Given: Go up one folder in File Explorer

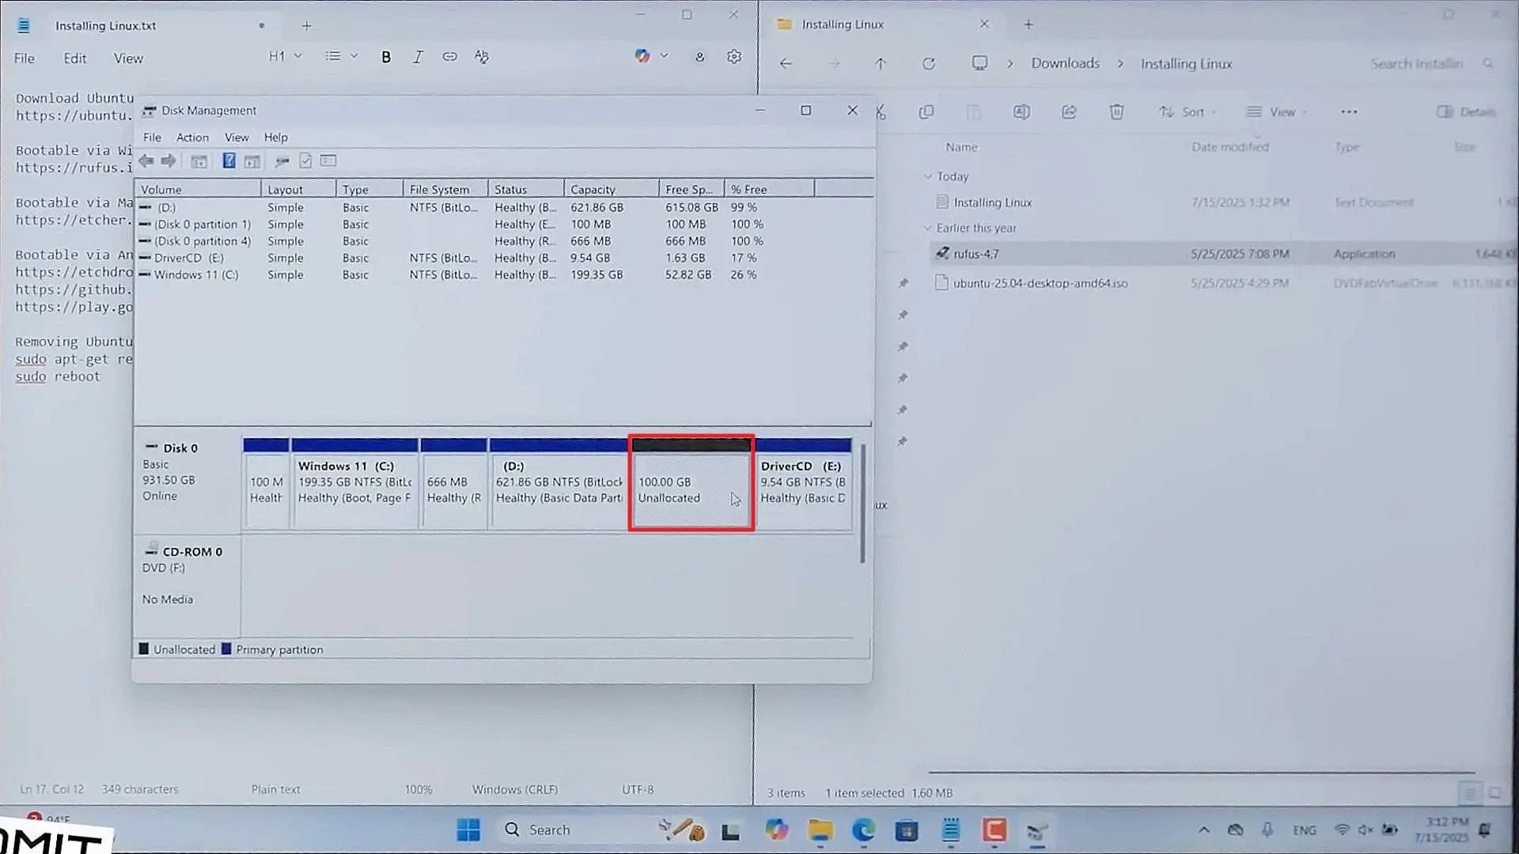Looking at the screenshot, I should [x=881, y=64].
